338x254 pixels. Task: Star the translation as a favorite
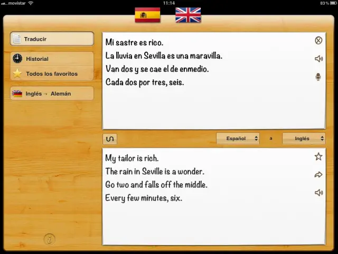point(318,157)
